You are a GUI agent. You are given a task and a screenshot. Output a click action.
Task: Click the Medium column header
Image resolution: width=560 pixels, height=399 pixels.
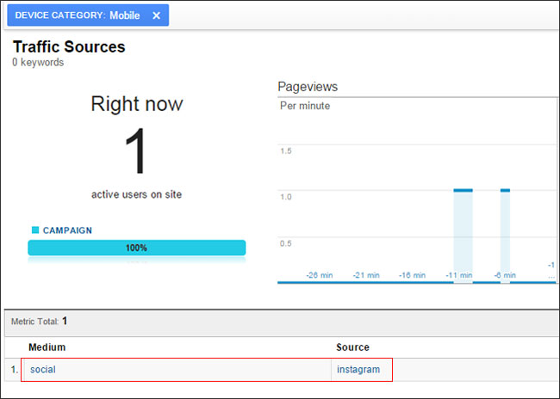point(47,347)
